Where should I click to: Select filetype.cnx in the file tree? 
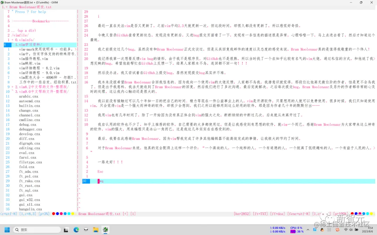coord(30,162)
